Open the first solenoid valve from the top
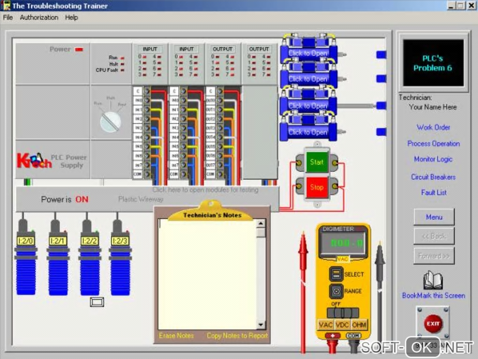Screen dimensions: 478x359 (x=308, y=53)
